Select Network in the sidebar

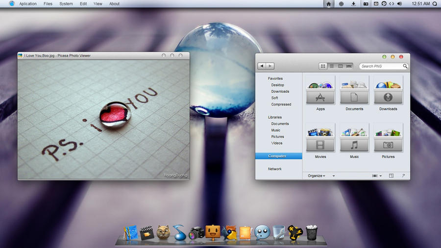point(275,169)
